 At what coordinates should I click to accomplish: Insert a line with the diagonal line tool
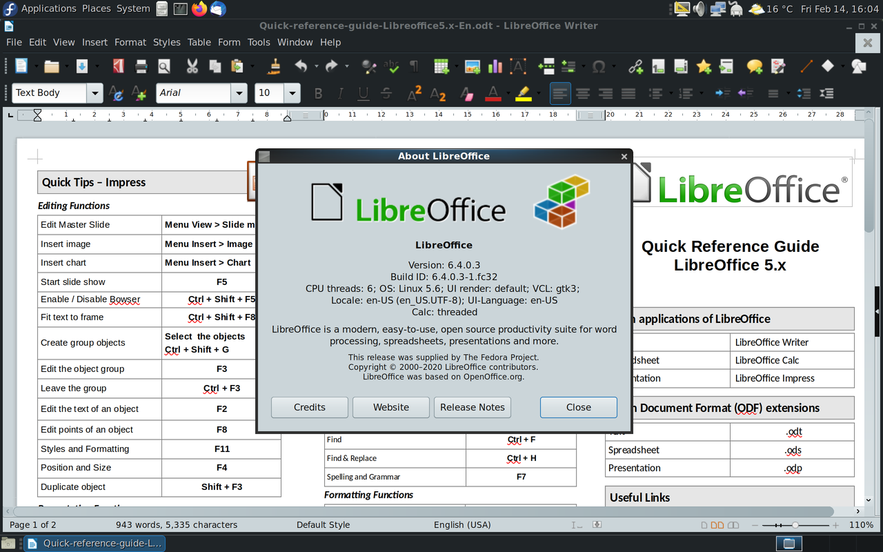[806, 66]
